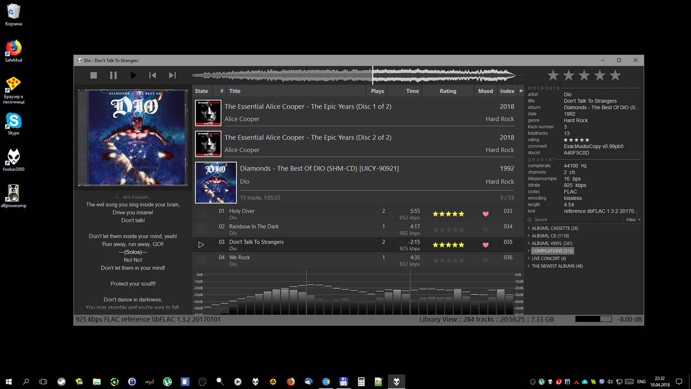Click the Skype desktop icon
Image resolution: width=691 pixels, height=389 pixels.
[x=13, y=121]
